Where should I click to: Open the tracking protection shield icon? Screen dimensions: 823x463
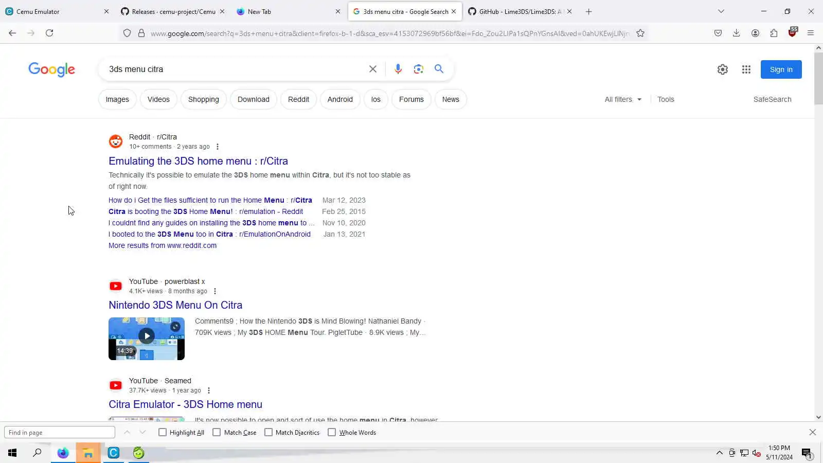coord(127,33)
